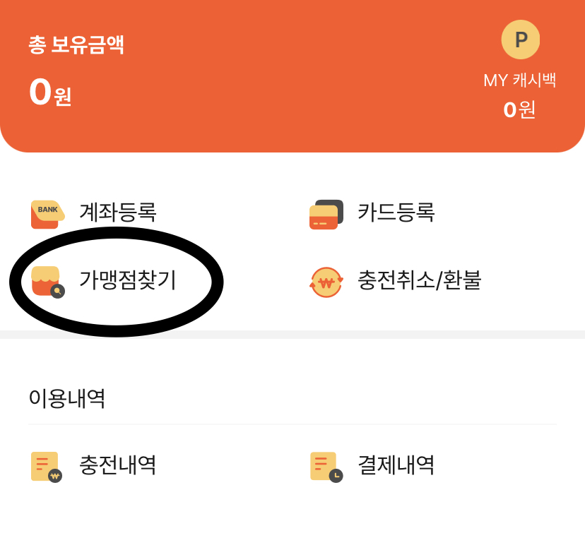This screenshot has height=533, width=585.
Task: Click the circular refund arrows icon beside 충전취소/환불
Action: point(325,280)
